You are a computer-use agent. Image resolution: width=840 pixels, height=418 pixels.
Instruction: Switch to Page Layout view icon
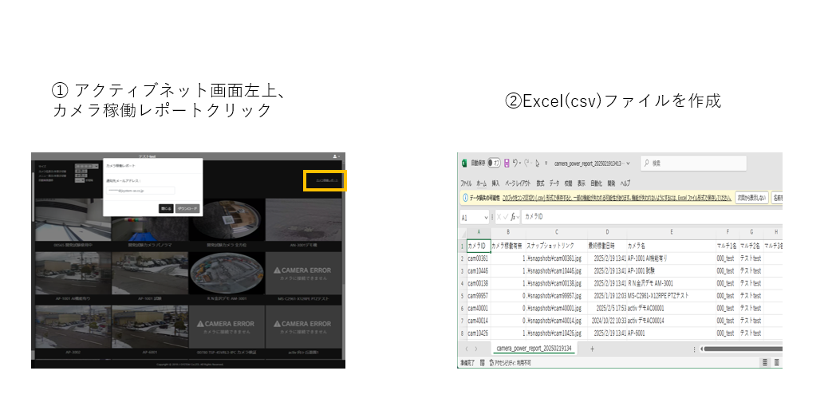click(x=777, y=363)
